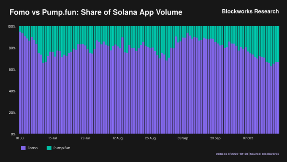Click the chart title Fomo vs Pump.fun
The width and height of the screenshot is (287, 162).
click(x=96, y=12)
